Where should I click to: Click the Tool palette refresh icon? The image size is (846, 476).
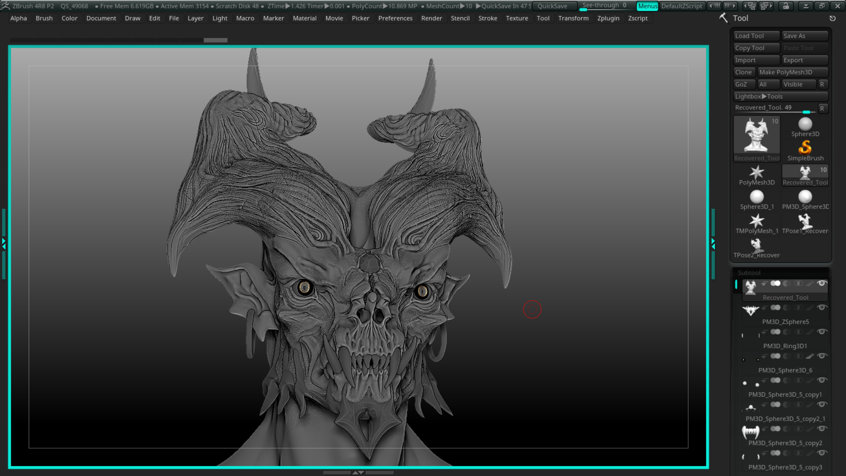pos(832,19)
